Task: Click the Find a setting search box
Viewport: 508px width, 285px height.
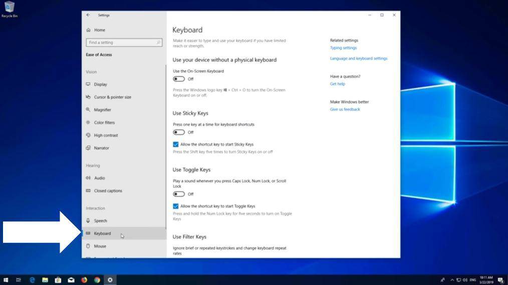Action: pyautogui.click(x=124, y=43)
